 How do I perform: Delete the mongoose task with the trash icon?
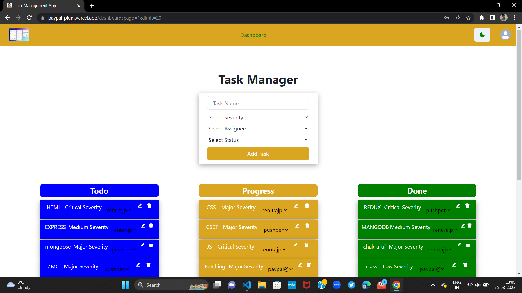pos(151,245)
